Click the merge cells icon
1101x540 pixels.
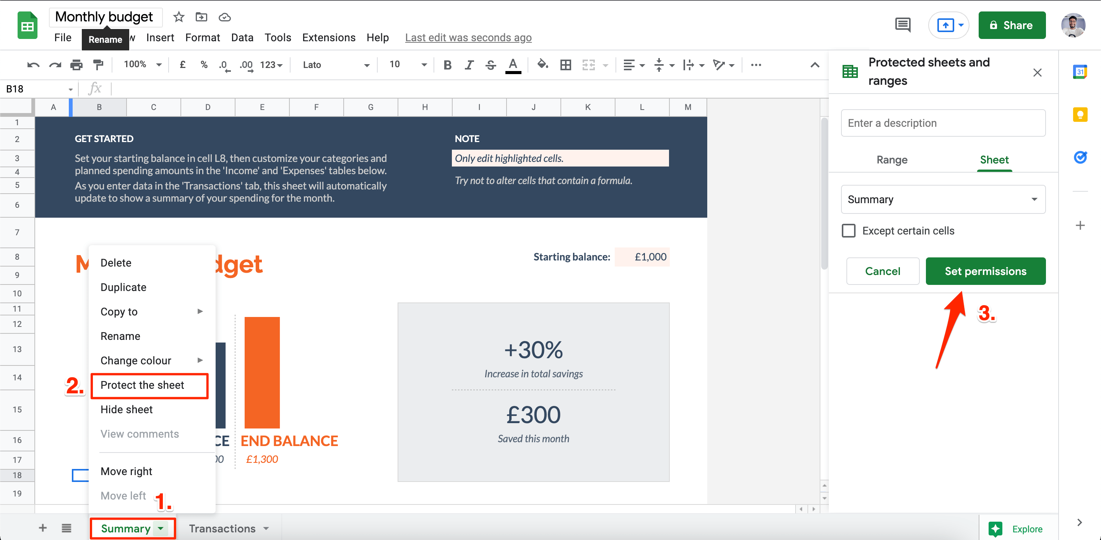pyautogui.click(x=588, y=65)
